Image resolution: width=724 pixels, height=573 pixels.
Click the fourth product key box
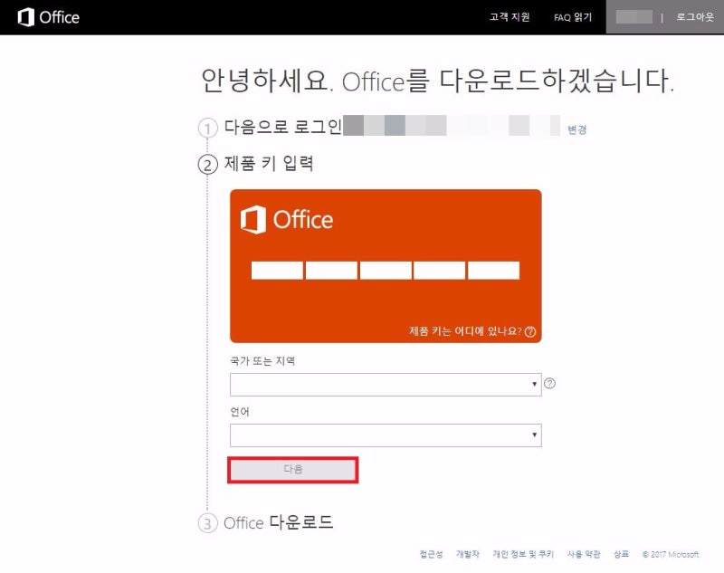[x=440, y=270]
